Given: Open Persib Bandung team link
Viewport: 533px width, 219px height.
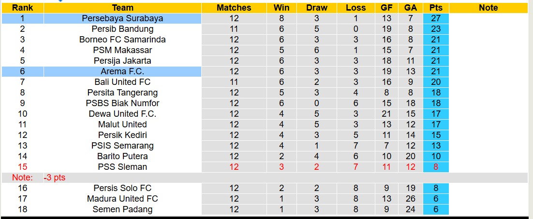Looking at the screenshot, I should 122,29.
